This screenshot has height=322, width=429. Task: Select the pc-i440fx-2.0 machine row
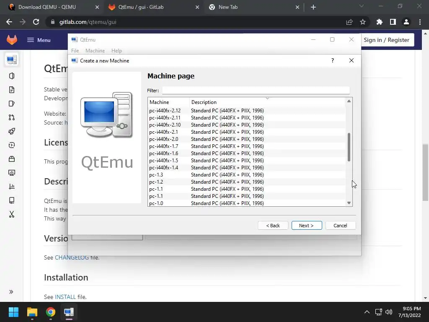pyautogui.click(x=246, y=139)
